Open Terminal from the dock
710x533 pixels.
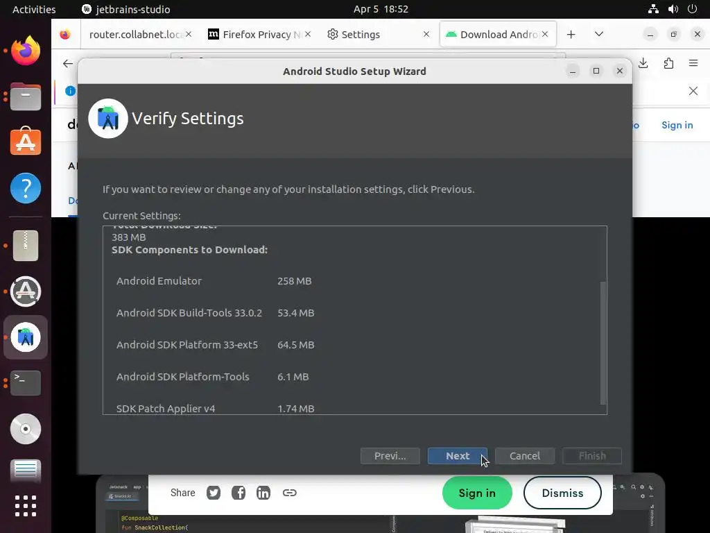[26, 382]
